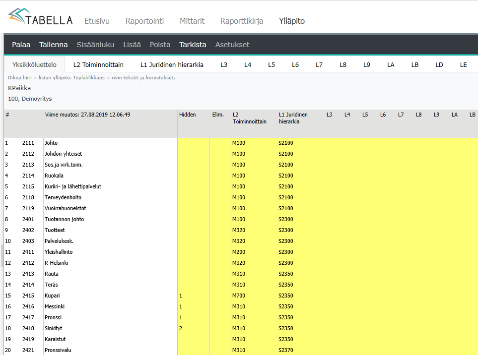Click the M700 value in Kupari row
This screenshot has width=478, height=355.
click(239, 296)
